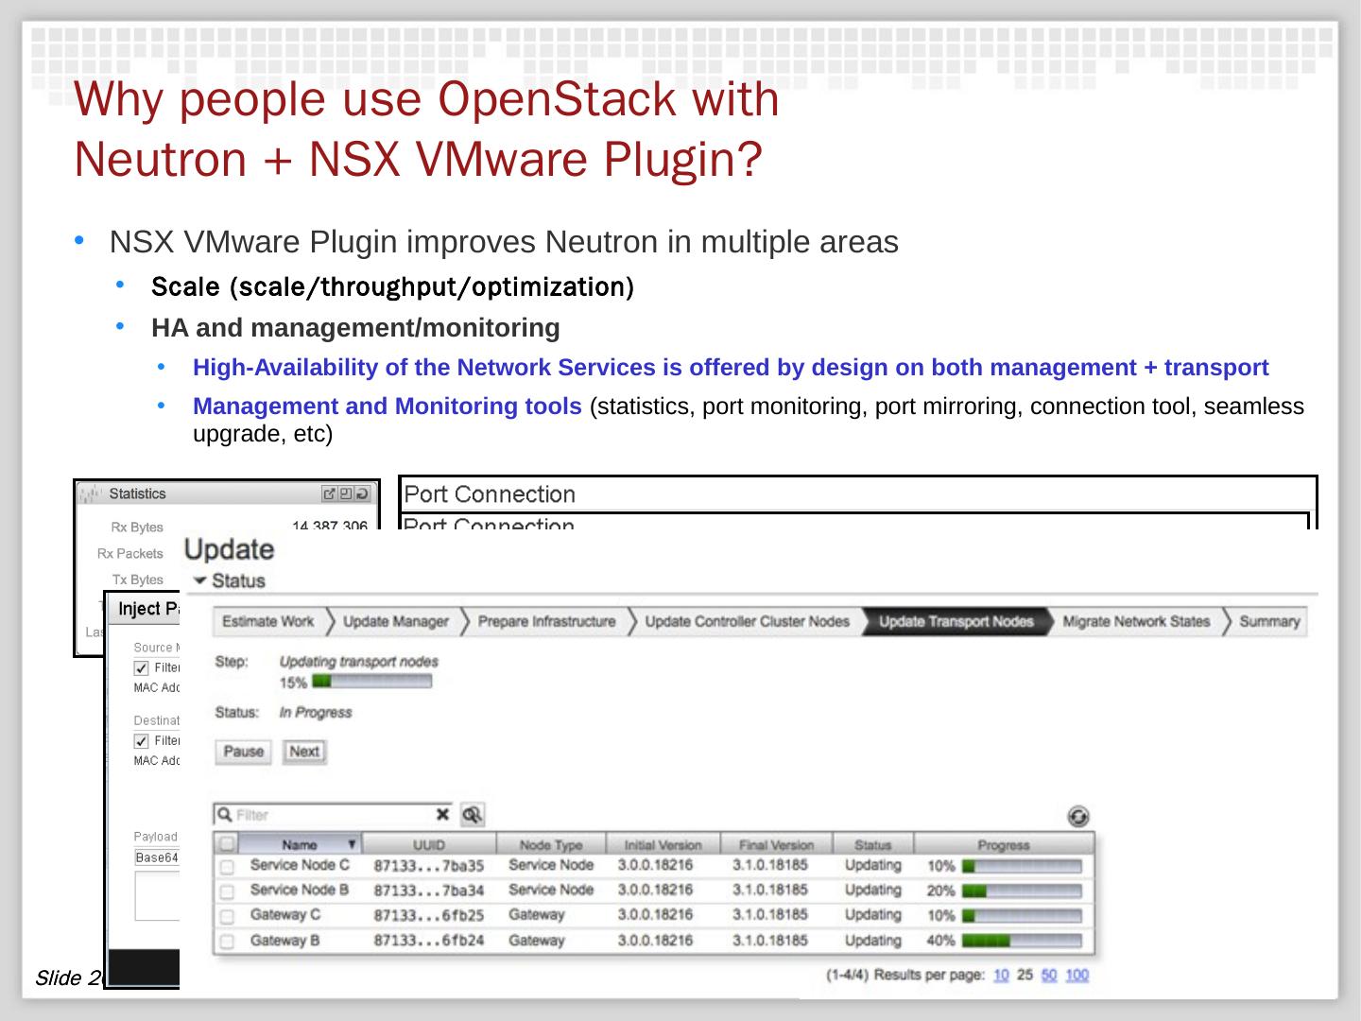Select the Update Controller Cluster Nodes step
This screenshot has height=1021, width=1361.
747,621
